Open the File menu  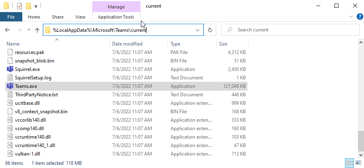coord(11,17)
